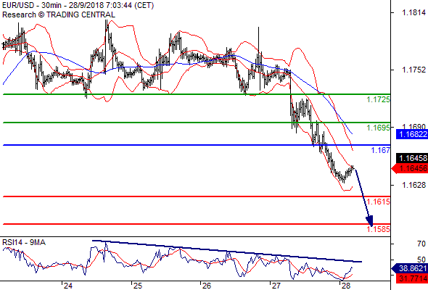
Task: Click the green 1.1725 resistance label
Action: (378, 99)
